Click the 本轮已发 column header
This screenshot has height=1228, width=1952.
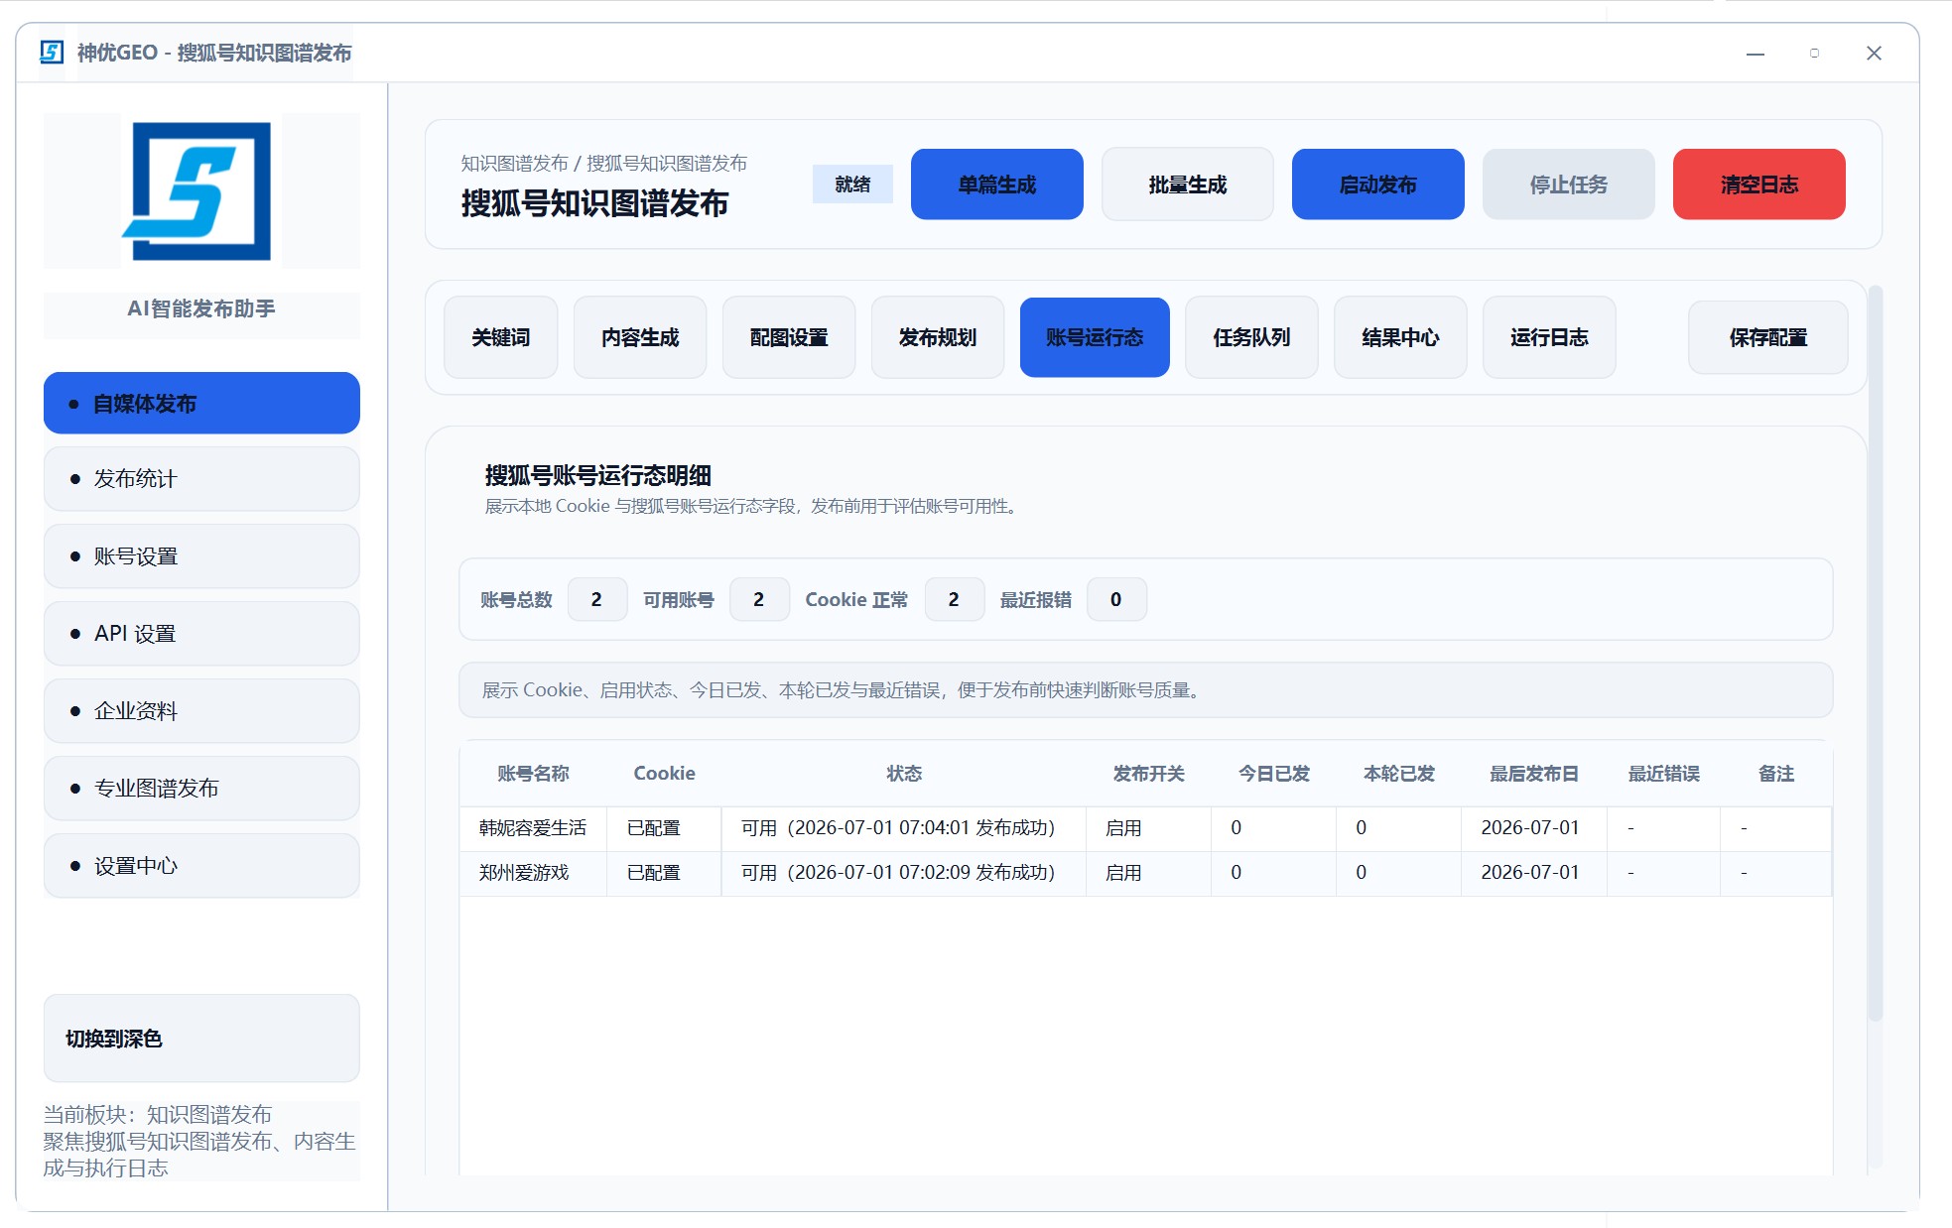(x=1398, y=774)
